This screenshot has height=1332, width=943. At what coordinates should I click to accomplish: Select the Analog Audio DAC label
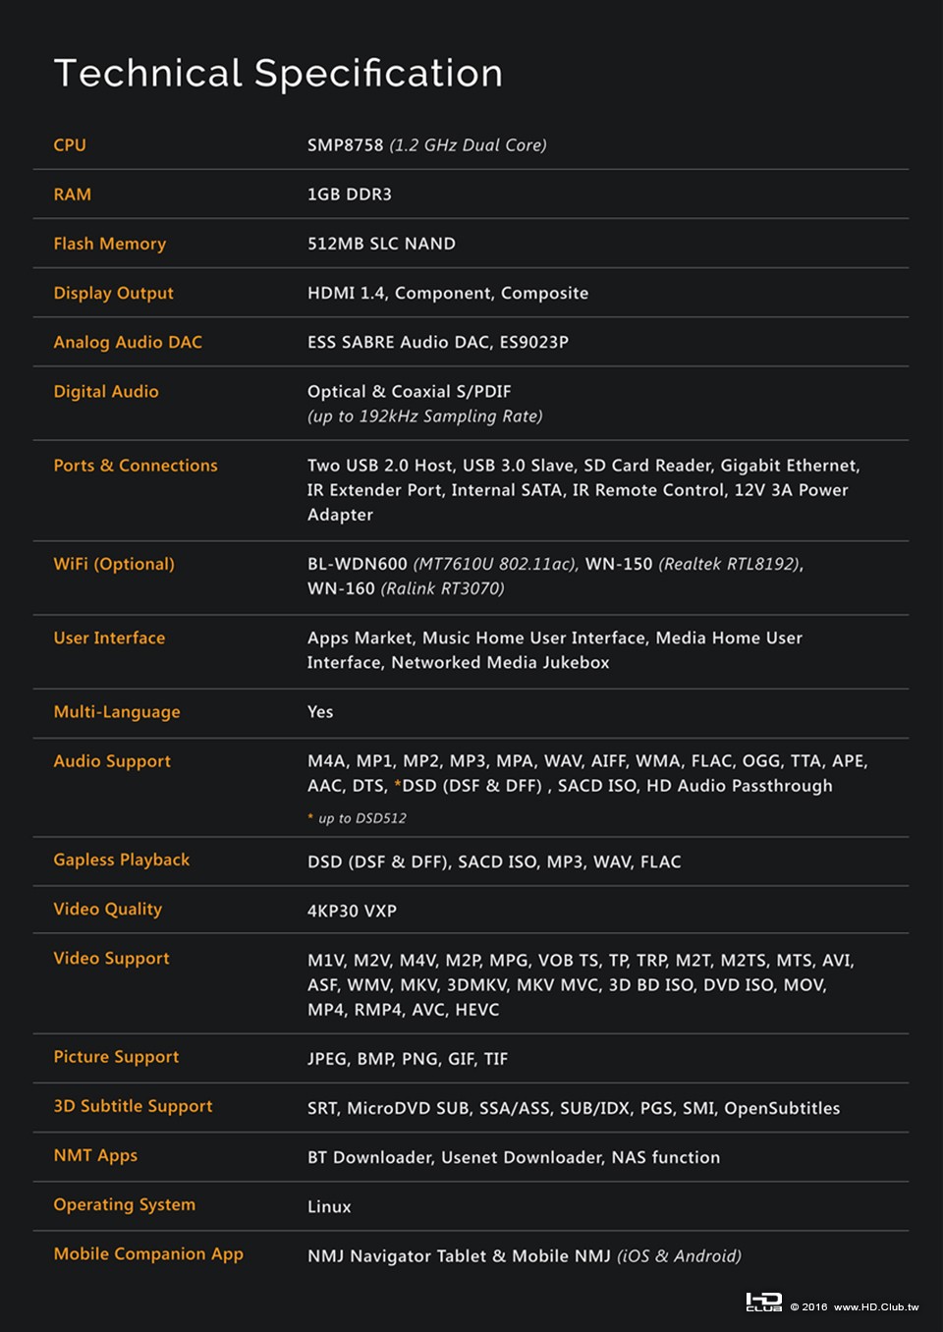pyautogui.click(x=128, y=342)
